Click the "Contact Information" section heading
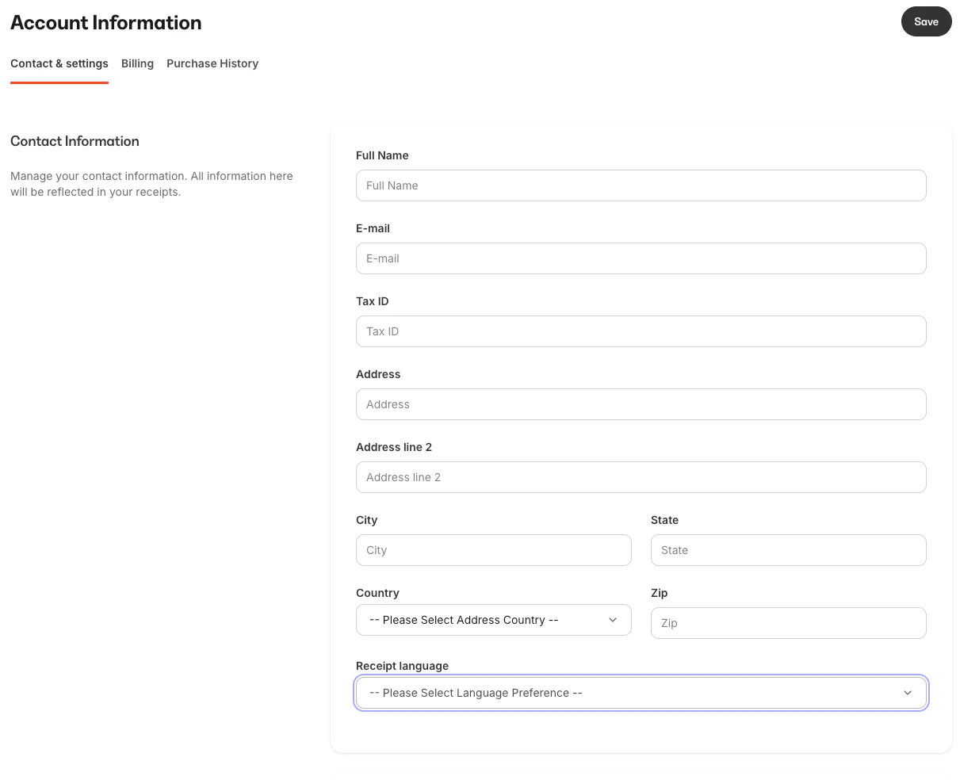This screenshot has height=780, width=979. click(x=75, y=141)
